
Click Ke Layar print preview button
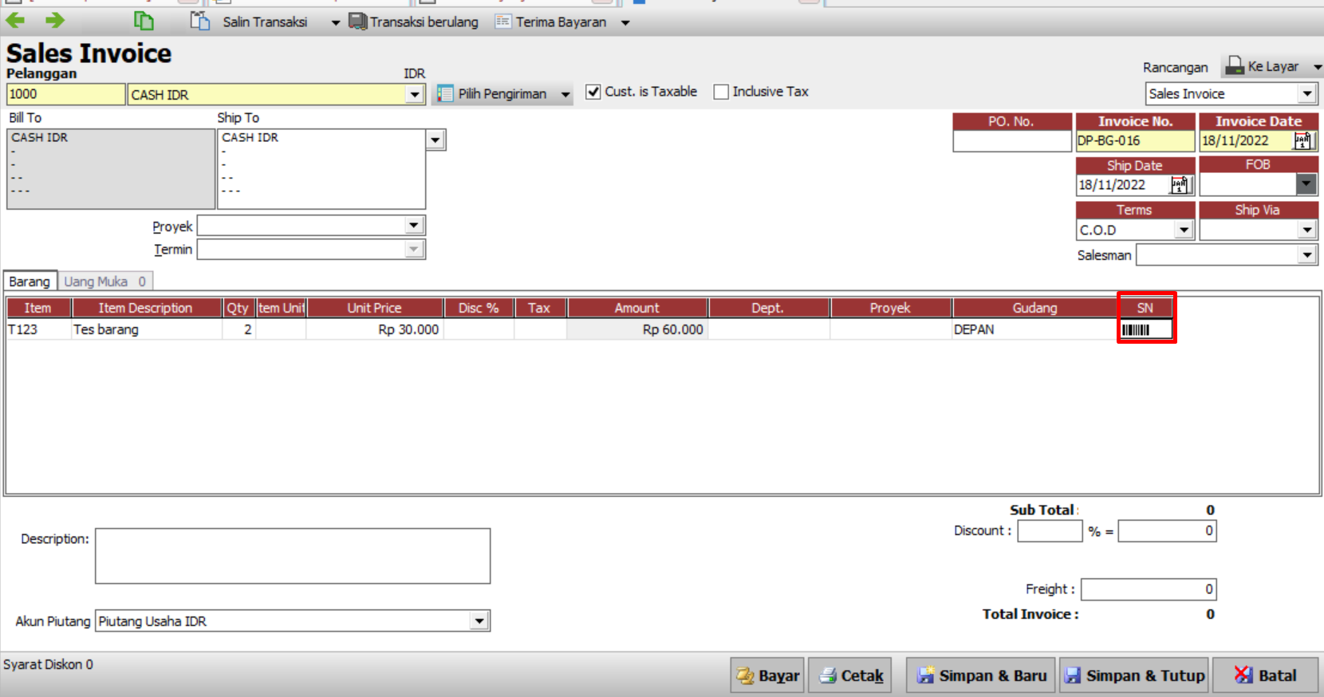pyautogui.click(x=1263, y=66)
